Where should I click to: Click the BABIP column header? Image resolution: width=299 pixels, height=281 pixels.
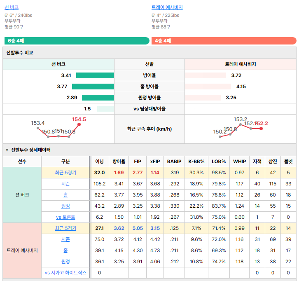(174, 162)
